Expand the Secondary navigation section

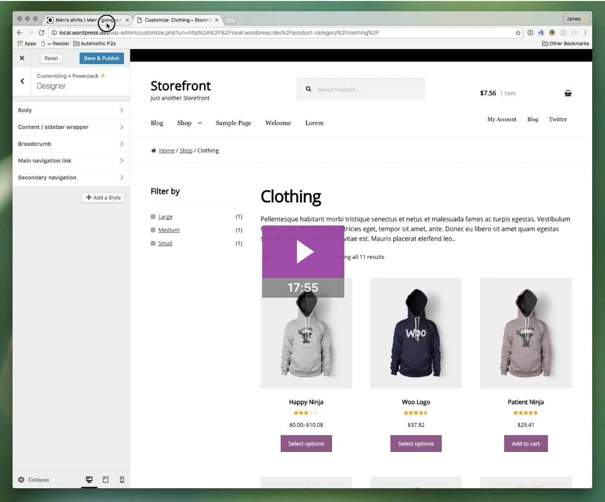click(71, 177)
